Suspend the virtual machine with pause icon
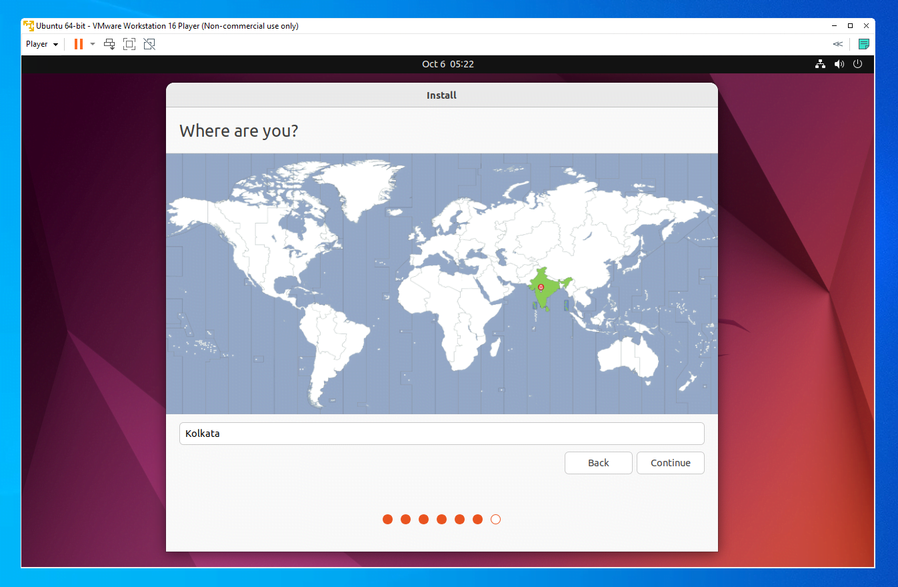 (x=77, y=43)
